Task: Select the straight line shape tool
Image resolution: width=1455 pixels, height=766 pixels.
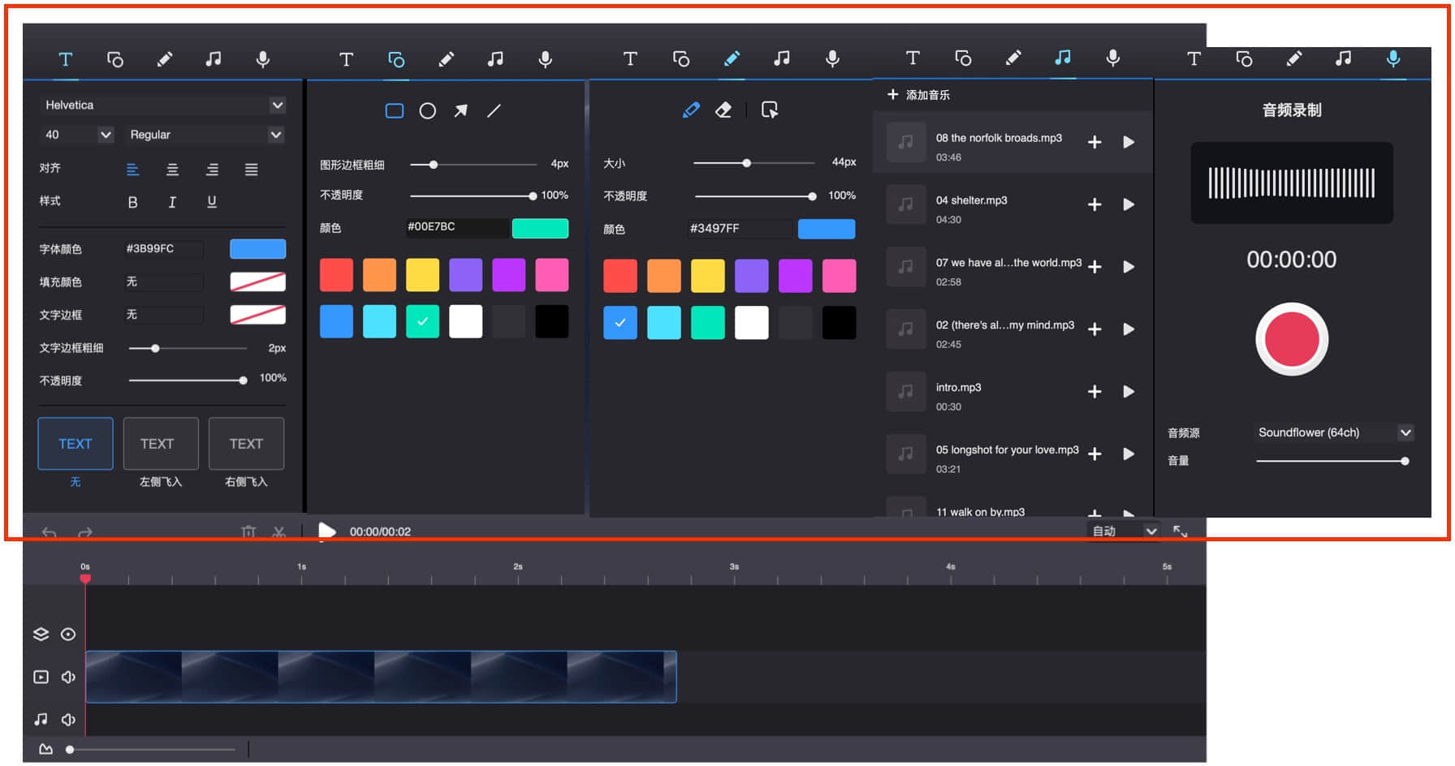Action: 494,110
